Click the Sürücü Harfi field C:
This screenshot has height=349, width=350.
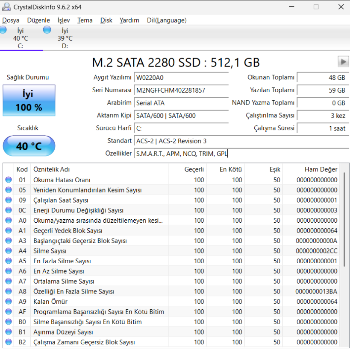click(x=181, y=128)
